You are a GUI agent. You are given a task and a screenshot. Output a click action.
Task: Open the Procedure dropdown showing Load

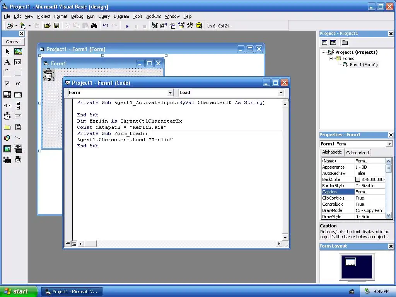281,93
